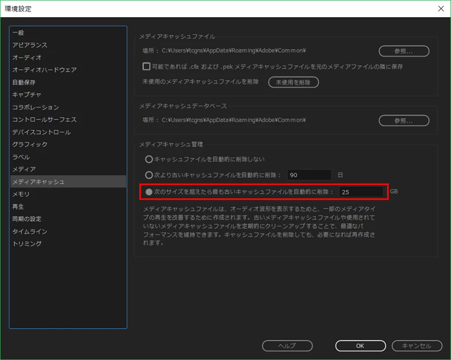Select delete oldest cache when exceeding size option
This screenshot has height=360, width=451.
(148, 192)
